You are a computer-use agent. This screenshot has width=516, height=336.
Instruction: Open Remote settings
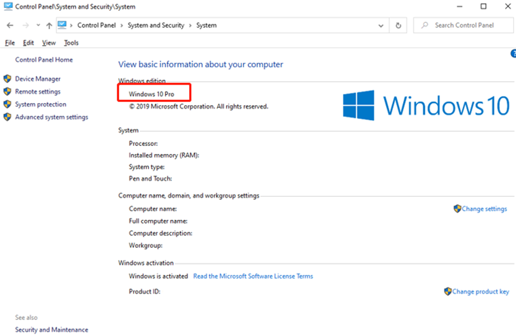click(x=38, y=92)
